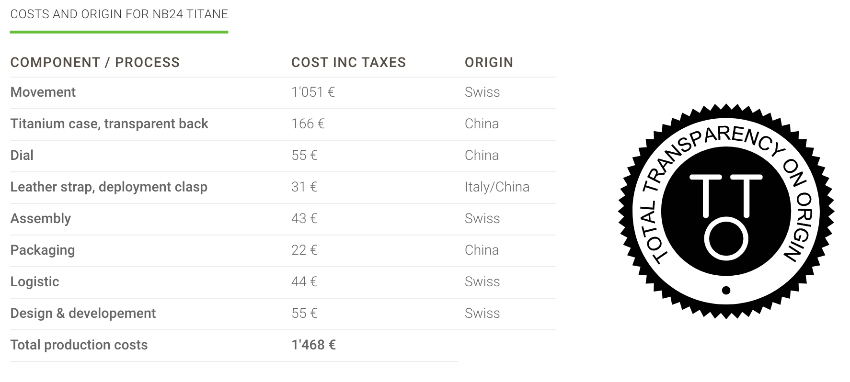Select the Costs and Origin for NB24 Titane heading
This screenshot has width=850, height=382.
(x=119, y=14)
